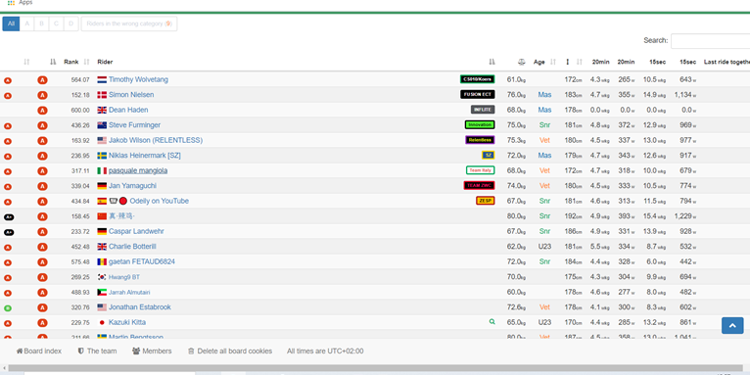The image size is (750, 375).
Task: Click 1,229 w power value
Action: pyautogui.click(x=685, y=216)
